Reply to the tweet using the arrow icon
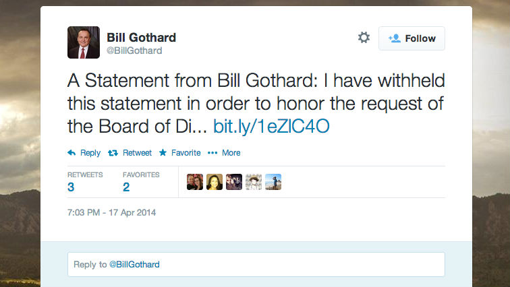Image resolution: width=510 pixels, height=287 pixels. pyautogui.click(x=84, y=153)
